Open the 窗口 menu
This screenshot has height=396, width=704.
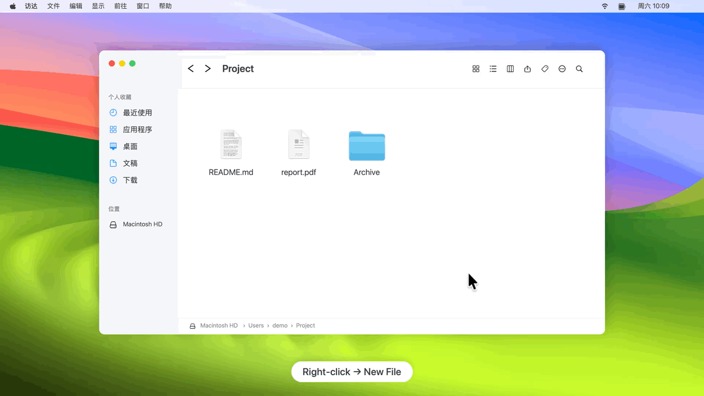[142, 6]
